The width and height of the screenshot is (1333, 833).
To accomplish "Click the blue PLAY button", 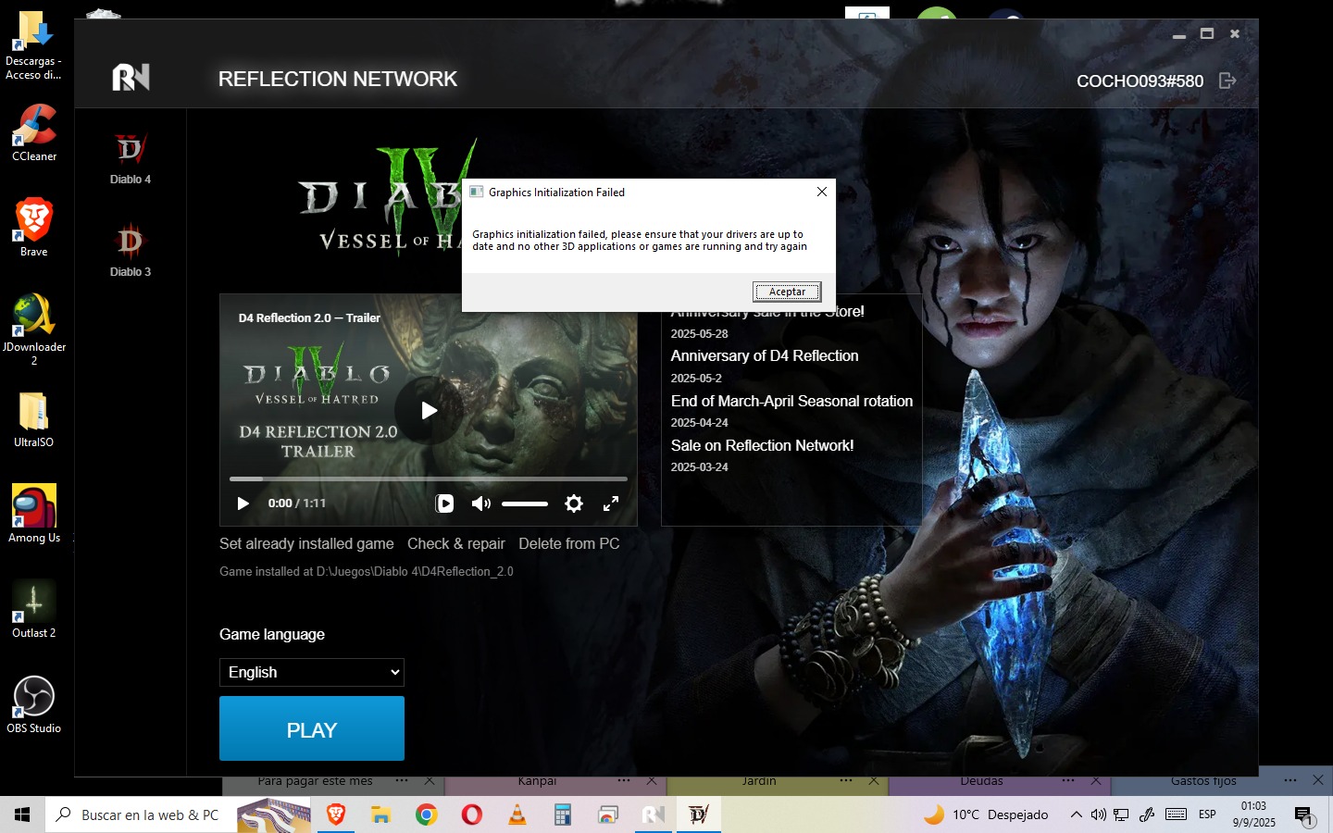I will coord(312,728).
